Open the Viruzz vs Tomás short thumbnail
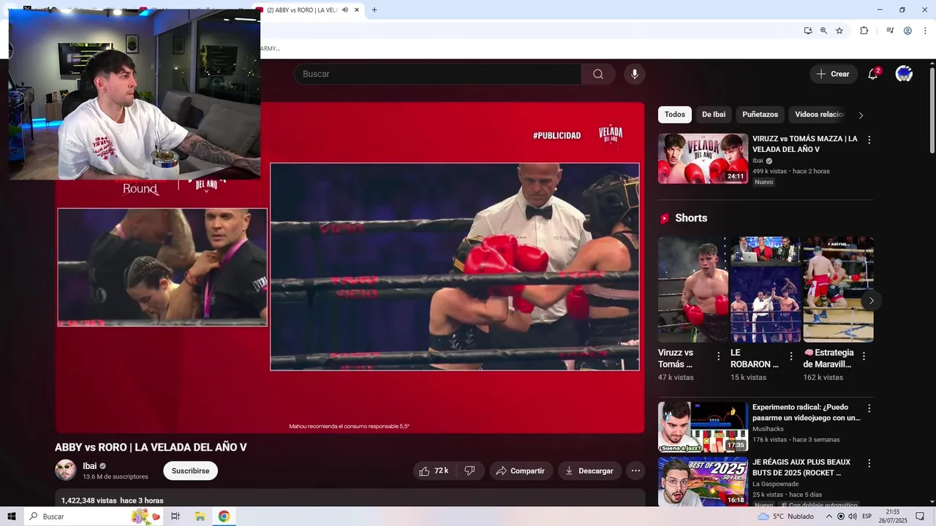This screenshot has height=526, width=936. (x=692, y=289)
